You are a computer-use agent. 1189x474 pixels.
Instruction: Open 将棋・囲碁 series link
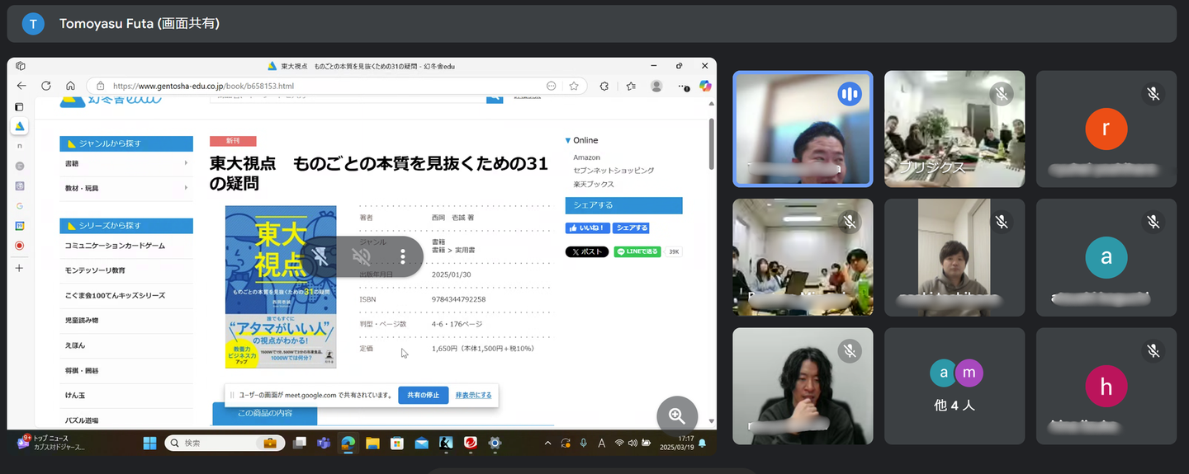pyautogui.click(x=82, y=370)
